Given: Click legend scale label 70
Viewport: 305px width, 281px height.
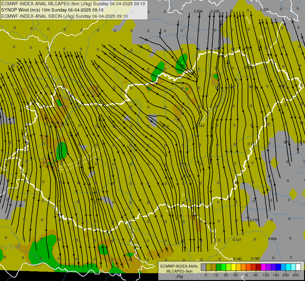Looking at the screenshot, I should click(246, 275).
